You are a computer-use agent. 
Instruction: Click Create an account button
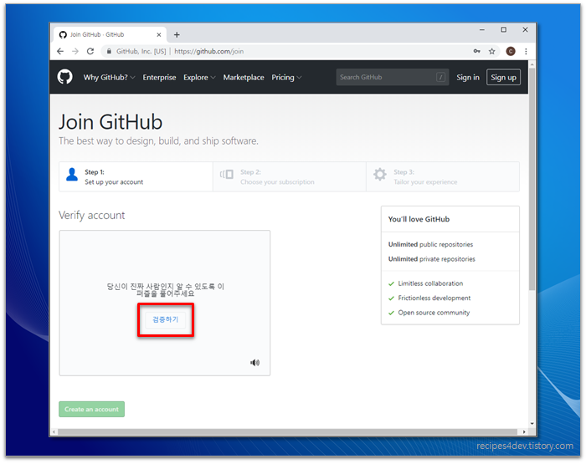tap(91, 409)
